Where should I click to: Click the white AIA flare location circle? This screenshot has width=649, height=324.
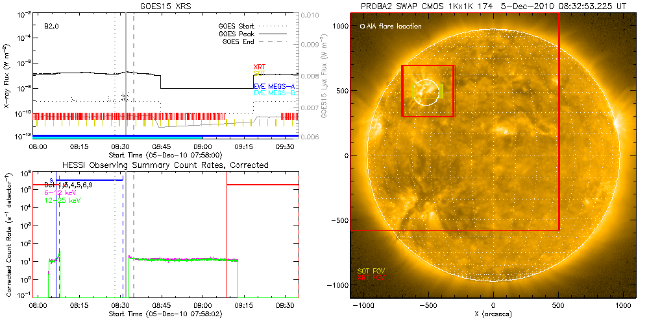[x=426, y=92]
